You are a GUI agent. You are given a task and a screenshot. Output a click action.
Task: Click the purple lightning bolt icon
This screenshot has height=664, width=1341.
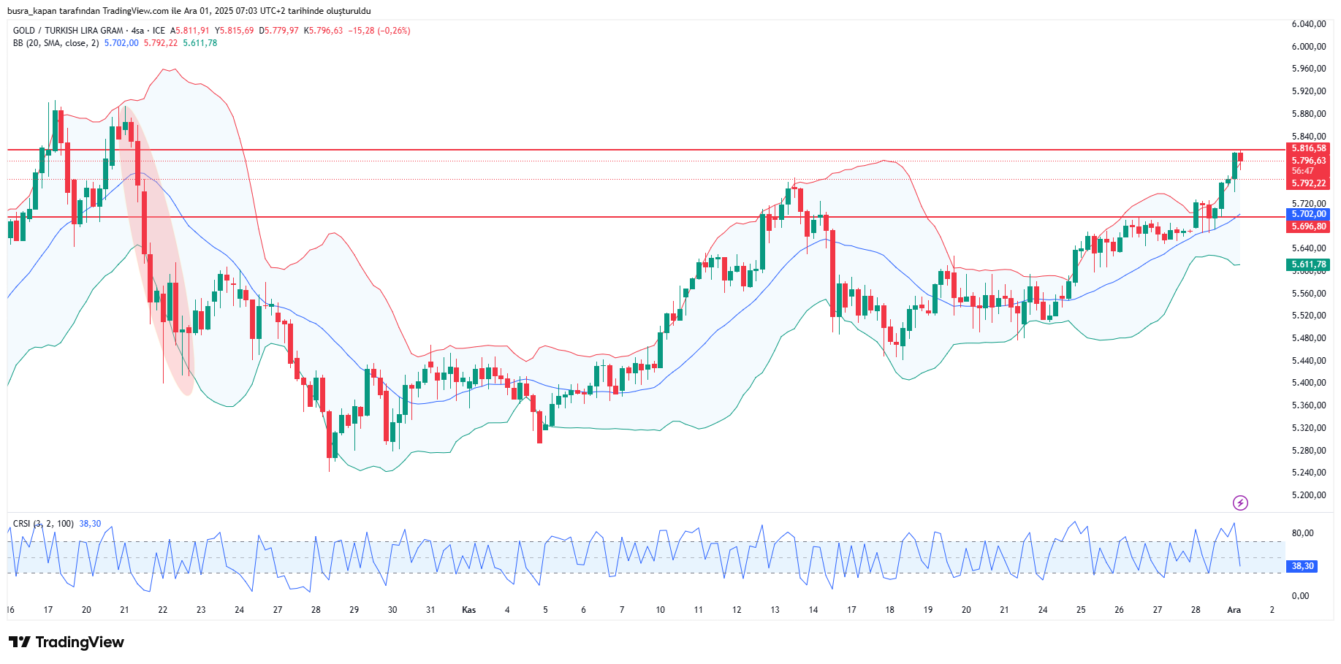[1239, 503]
